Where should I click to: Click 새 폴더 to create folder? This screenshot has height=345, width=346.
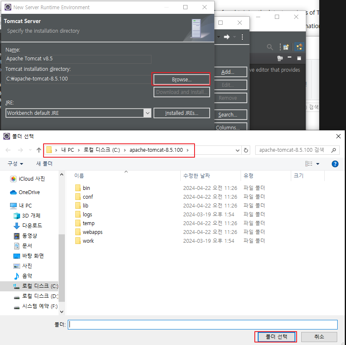44,163
